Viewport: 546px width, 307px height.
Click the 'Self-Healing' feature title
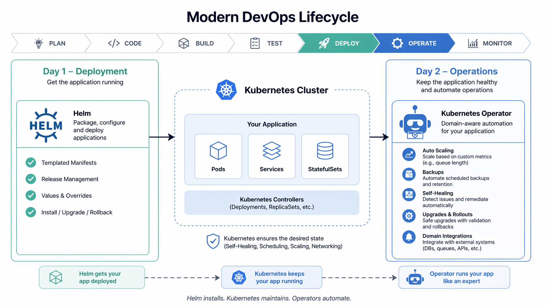click(x=438, y=193)
